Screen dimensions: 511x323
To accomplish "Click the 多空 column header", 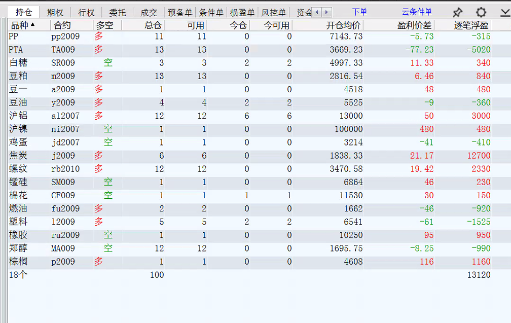I will (x=104, y=25).
